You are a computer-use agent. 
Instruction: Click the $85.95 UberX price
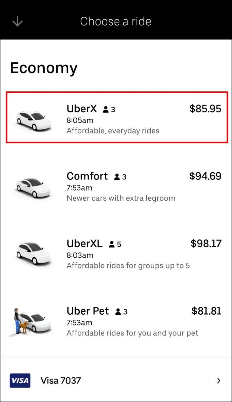tap(205, 109)
